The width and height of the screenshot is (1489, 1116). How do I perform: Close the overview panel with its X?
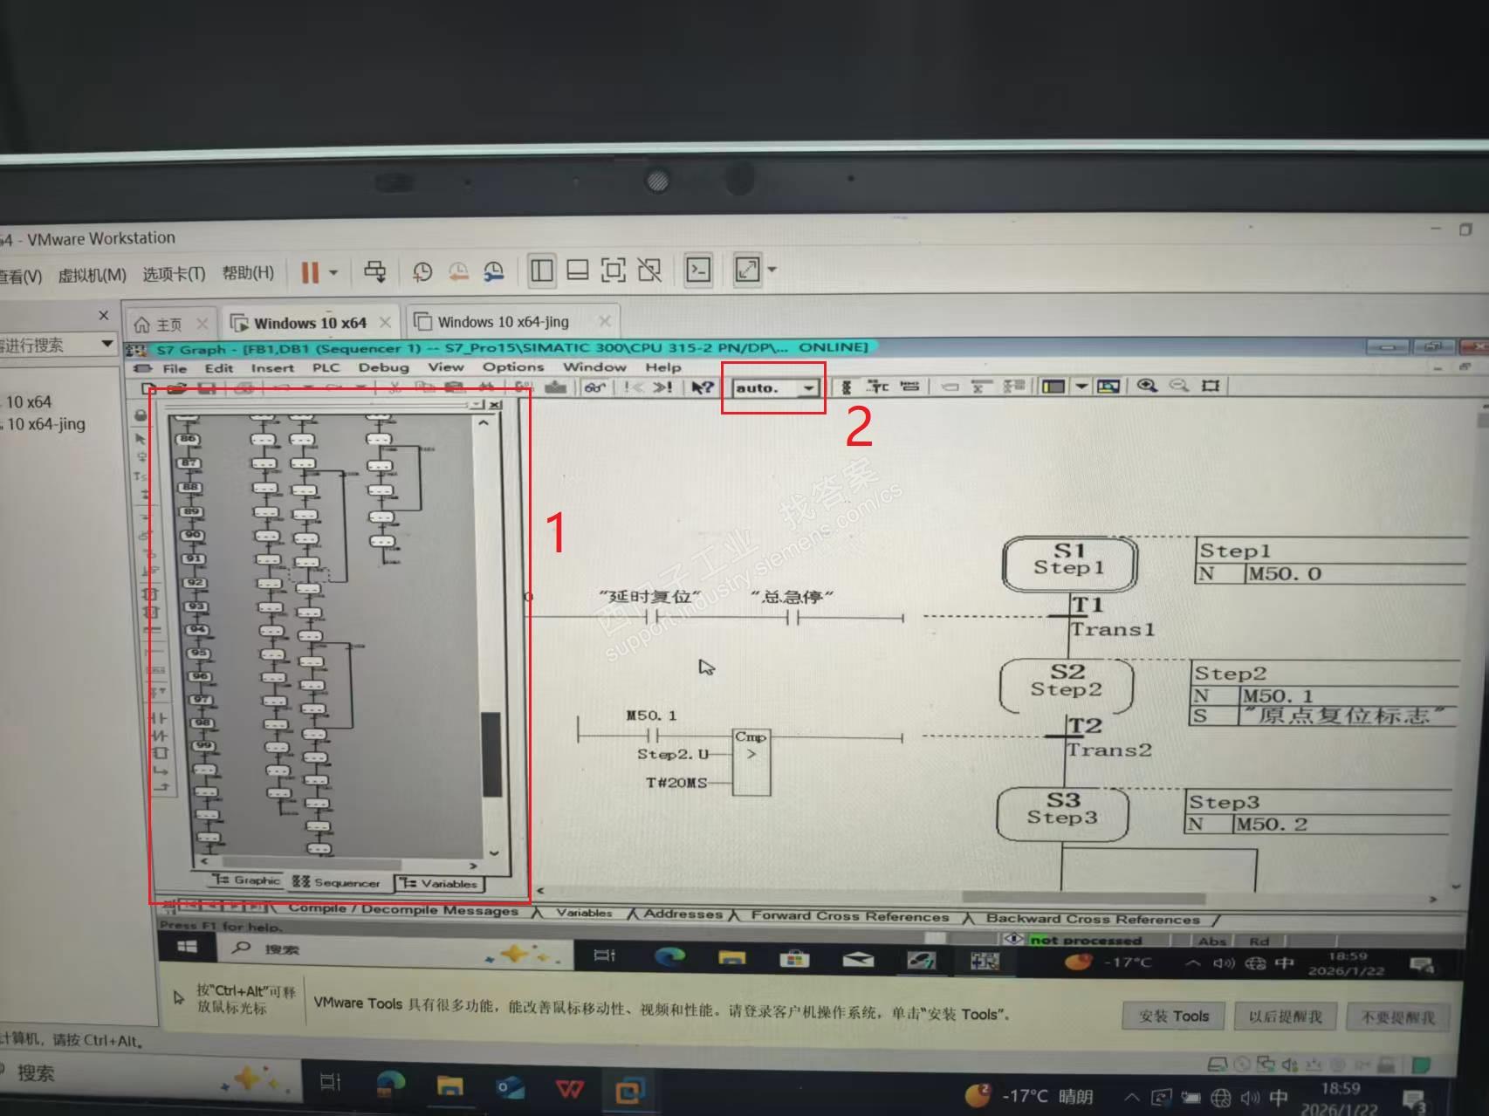(x=496, y=405)
